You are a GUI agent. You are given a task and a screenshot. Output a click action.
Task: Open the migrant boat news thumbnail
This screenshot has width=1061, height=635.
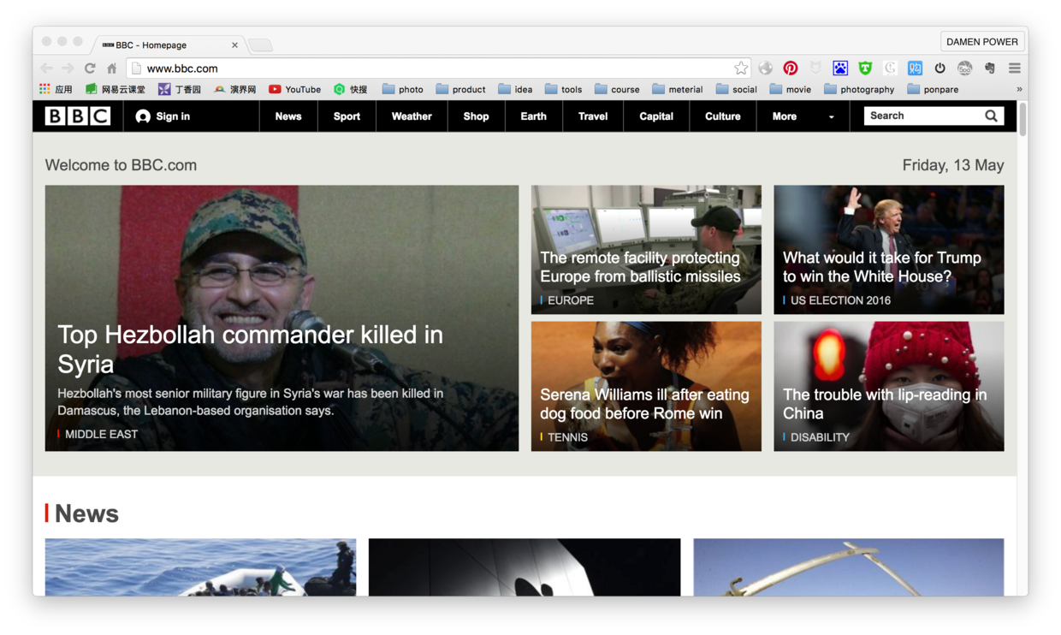[200, 567]
